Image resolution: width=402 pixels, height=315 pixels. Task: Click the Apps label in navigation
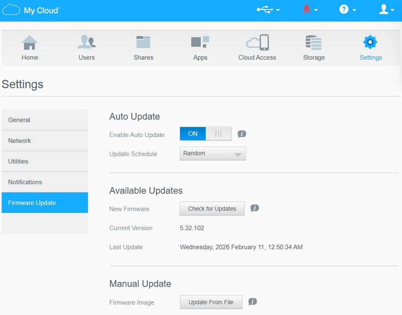coord(200,58)
